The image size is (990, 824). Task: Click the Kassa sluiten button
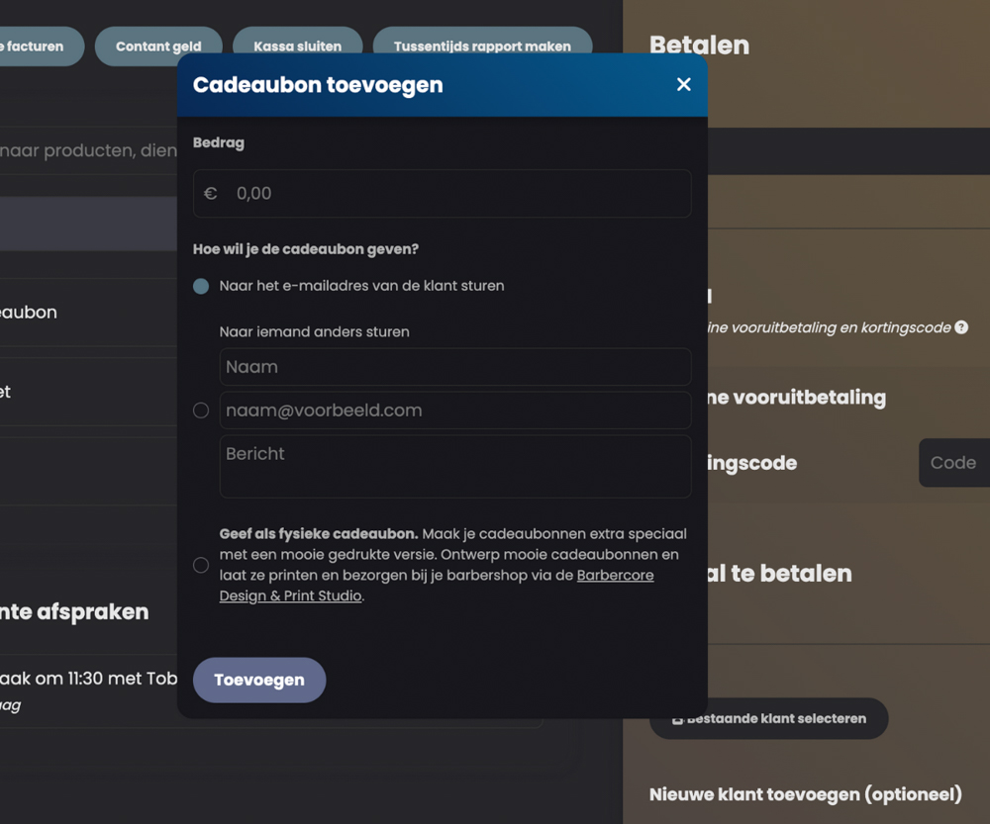(x=297, y=46)
